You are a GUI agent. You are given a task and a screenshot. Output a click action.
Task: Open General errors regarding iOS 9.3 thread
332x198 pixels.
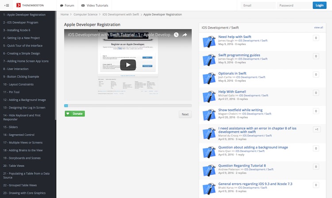click(x=255, y=184)
